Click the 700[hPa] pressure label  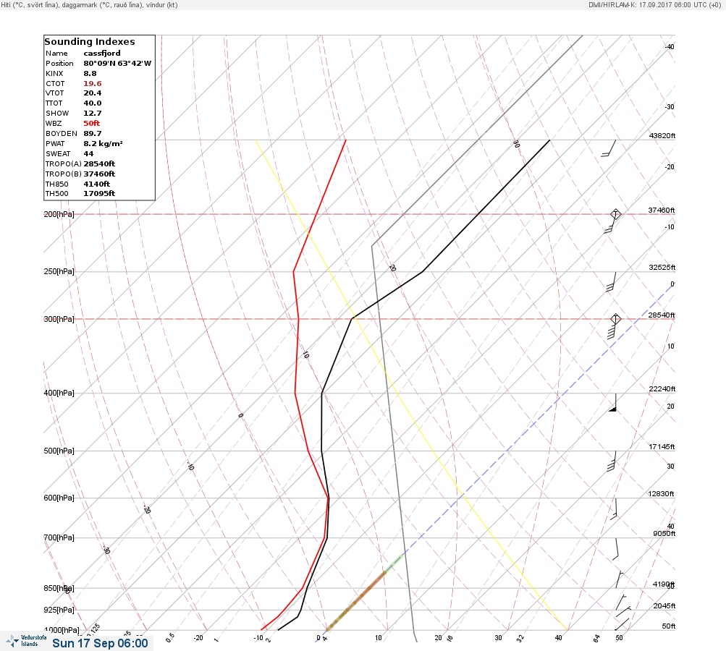coord(59,537)
